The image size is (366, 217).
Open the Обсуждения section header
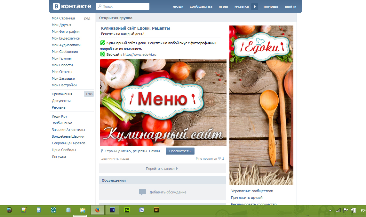[163, 180]
